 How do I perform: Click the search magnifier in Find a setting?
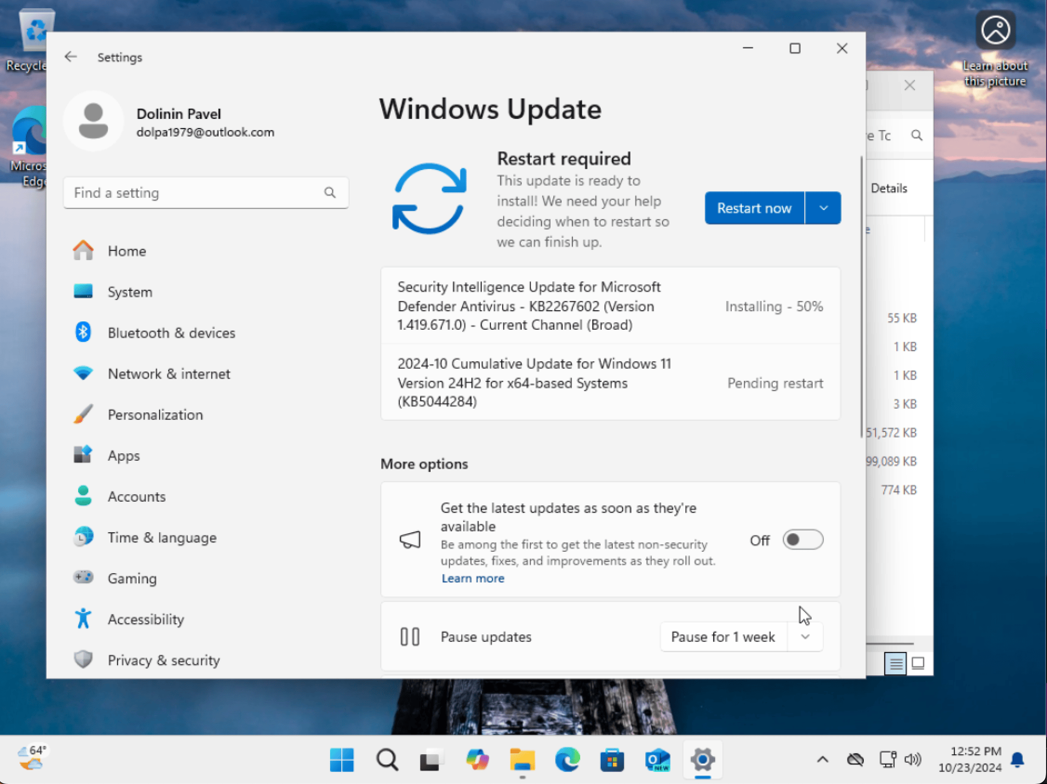[x=330, y=192]
